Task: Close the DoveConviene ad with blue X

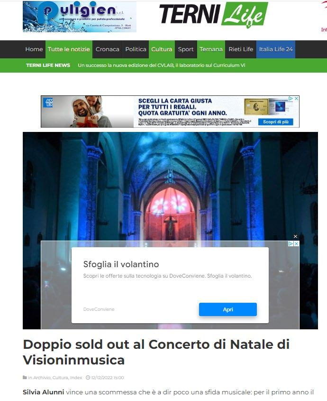Action: [x=296, y=244]
